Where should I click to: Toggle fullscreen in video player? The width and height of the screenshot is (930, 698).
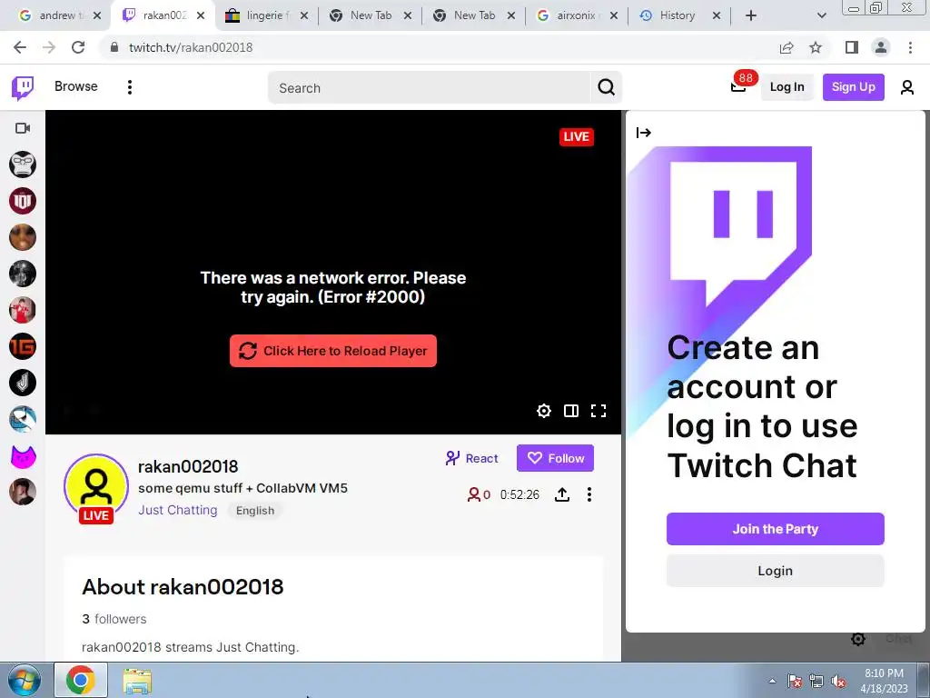click(x=599, y=411)
